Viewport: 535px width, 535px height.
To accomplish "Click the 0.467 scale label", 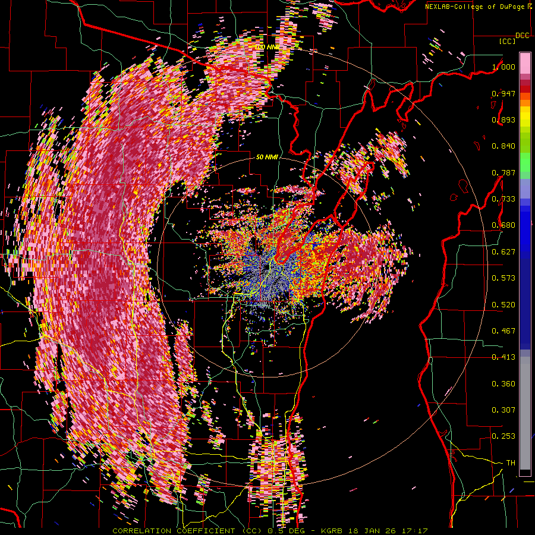I will point(503,331).
